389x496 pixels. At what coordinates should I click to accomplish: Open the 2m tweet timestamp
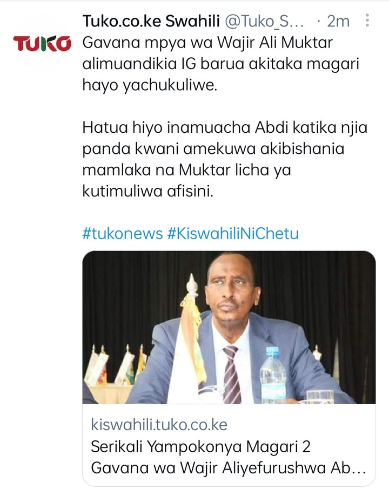(x=338, y=21)
